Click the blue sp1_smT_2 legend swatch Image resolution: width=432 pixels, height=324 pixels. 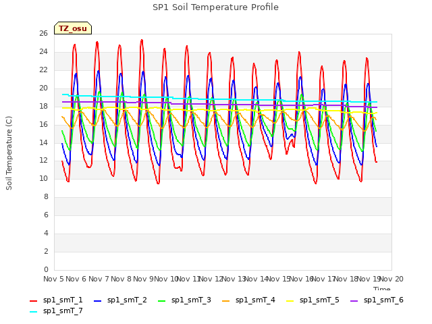click(97, 301)
